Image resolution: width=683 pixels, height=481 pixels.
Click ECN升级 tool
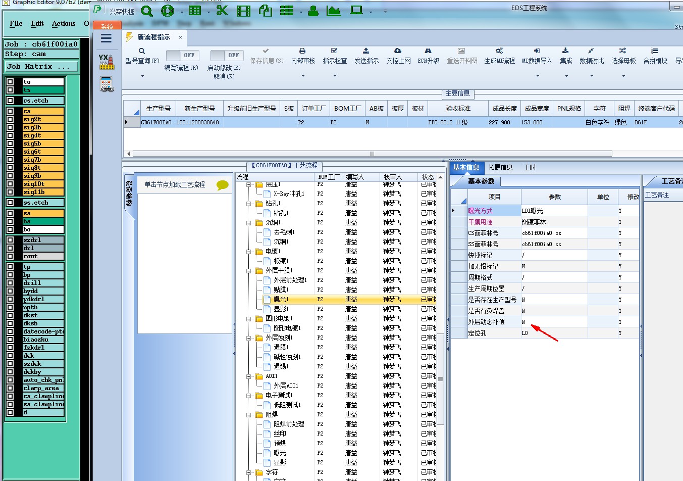click(x=429, y=56)
